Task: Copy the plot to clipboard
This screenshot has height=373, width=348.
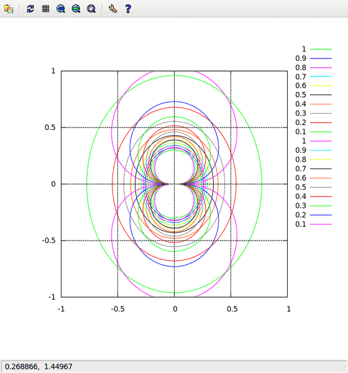Action: tap(9, 9)
